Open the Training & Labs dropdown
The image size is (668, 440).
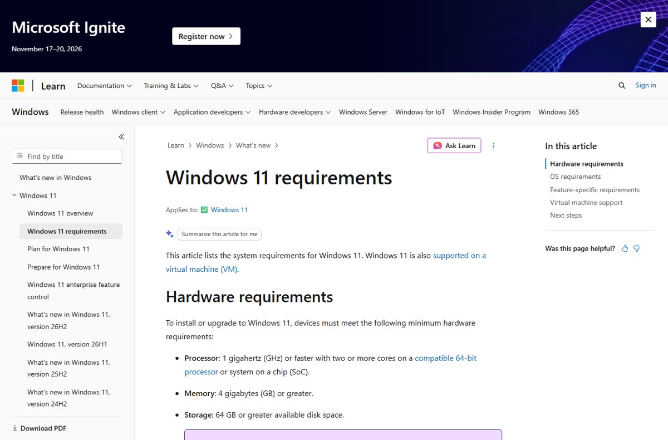[x=171, y=85]
